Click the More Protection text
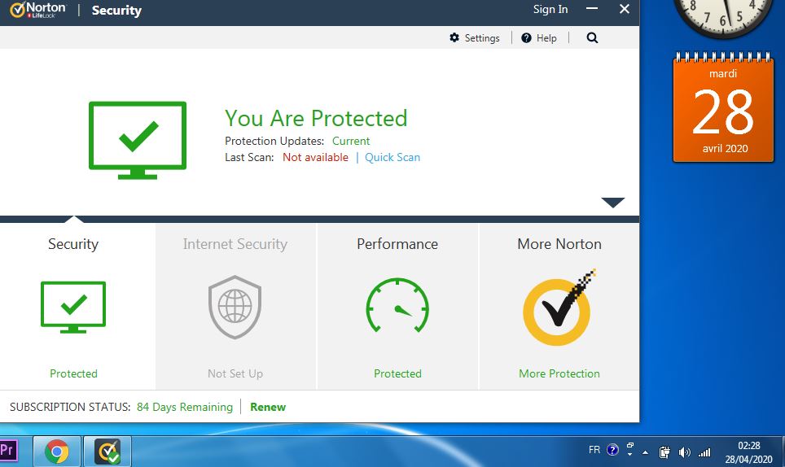This screenshot has width=785, height=467. tap(559, 373)
